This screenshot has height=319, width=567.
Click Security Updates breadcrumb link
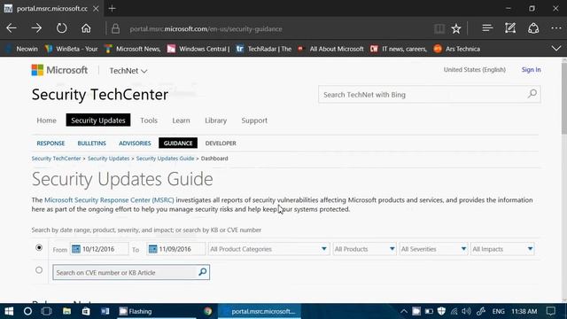[108, 159]
